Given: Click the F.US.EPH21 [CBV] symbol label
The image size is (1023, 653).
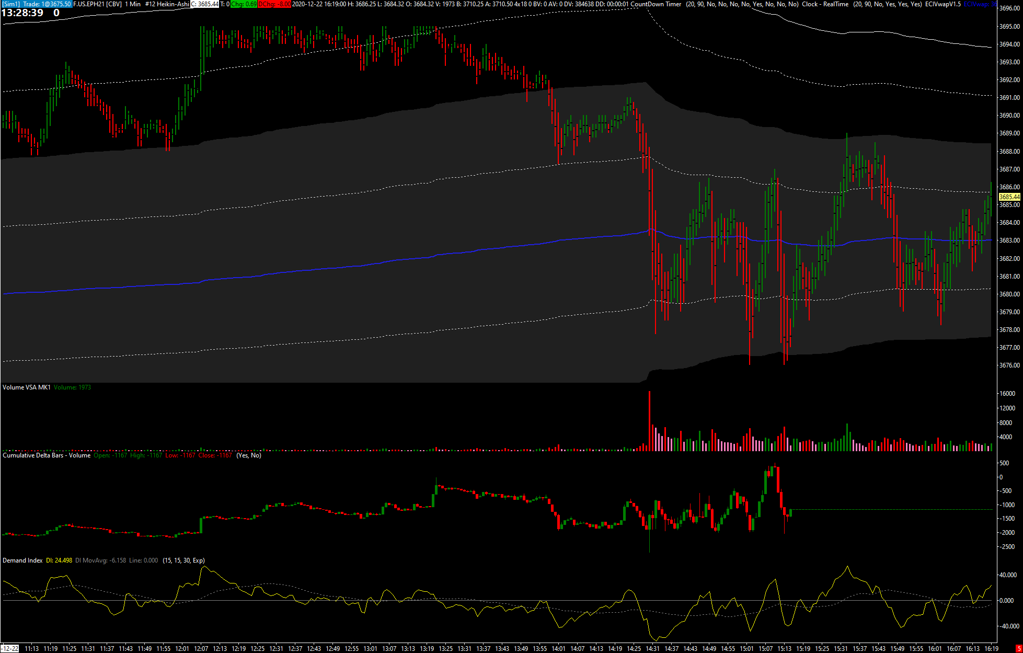Looking at the screenshot, I should (97, 4).
